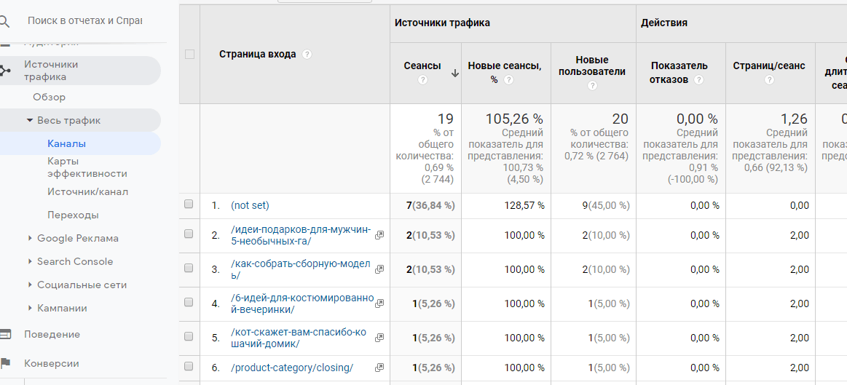Viewport: 847px width, 385px height.
Task: Click help icon under Страниц/сеанс column
Action: 769,80
